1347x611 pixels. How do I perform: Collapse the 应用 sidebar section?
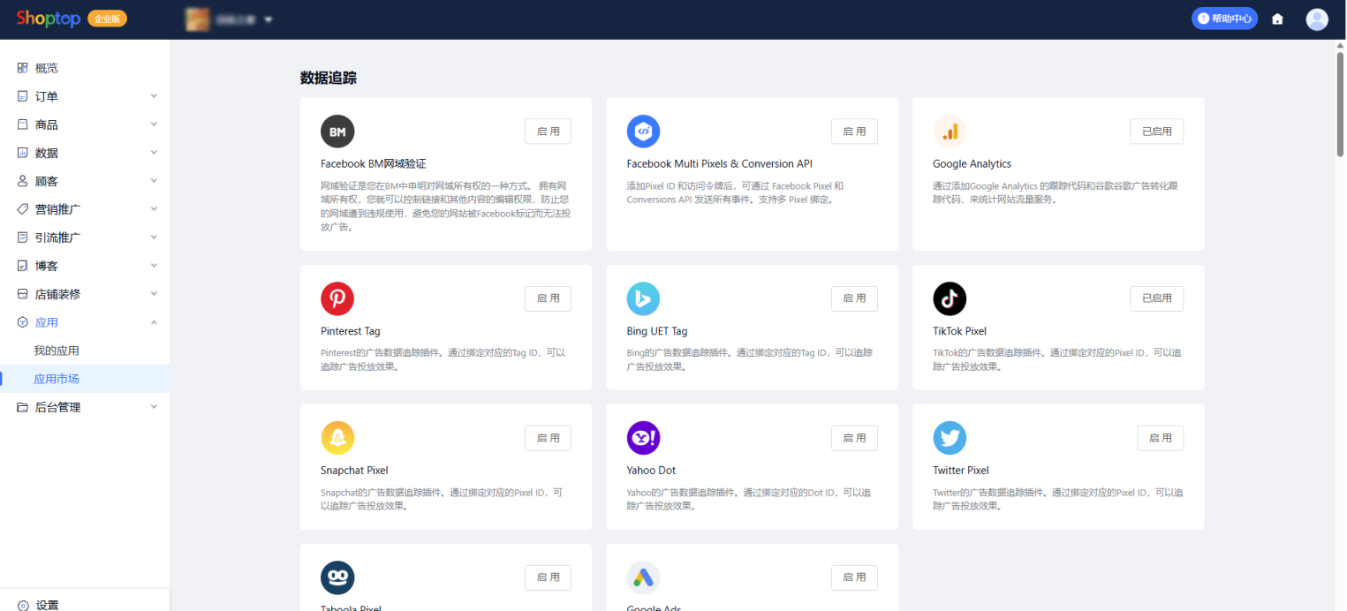tap(85, 322)
